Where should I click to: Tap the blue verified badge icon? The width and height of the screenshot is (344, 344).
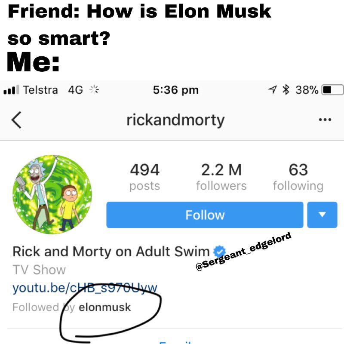[219, 252]
